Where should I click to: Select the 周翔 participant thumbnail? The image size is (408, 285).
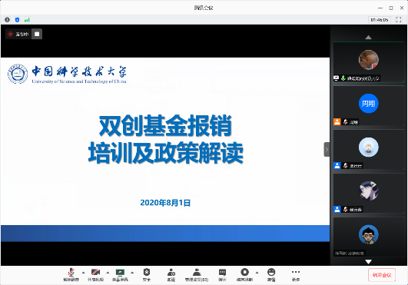369,106
